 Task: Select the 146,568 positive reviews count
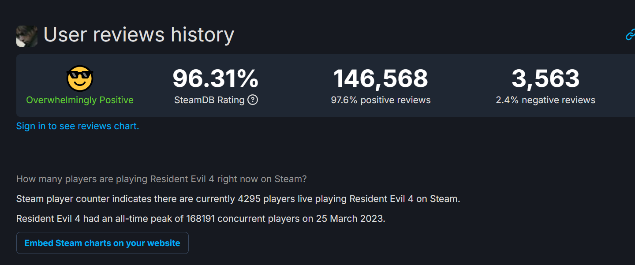(381, 78)
